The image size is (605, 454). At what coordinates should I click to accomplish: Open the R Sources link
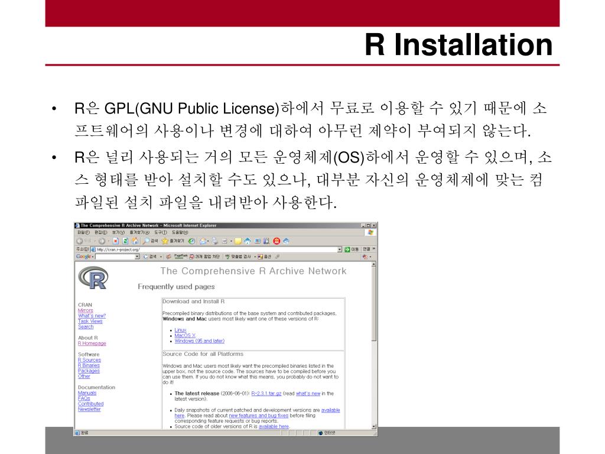click(x=89, y=360)
